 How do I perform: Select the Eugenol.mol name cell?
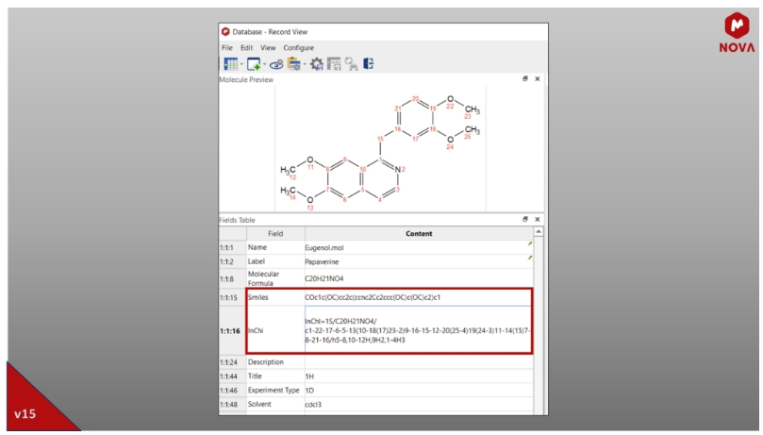[x=419, y=247]
